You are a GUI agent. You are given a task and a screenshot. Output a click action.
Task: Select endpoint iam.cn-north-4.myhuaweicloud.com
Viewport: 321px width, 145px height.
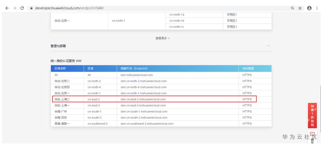click(x=144, y=87)
